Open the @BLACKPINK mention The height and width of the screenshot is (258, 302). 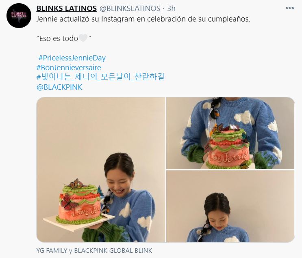pos(59,87)
